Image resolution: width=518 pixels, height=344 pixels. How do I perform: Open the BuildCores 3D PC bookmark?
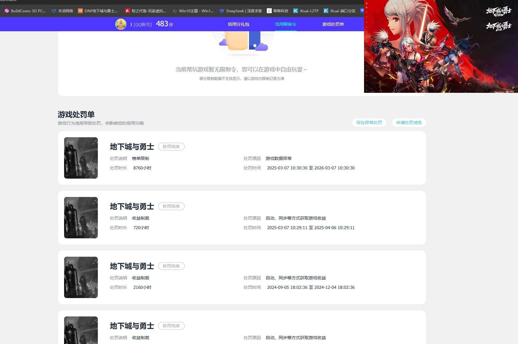click(25, 11)
